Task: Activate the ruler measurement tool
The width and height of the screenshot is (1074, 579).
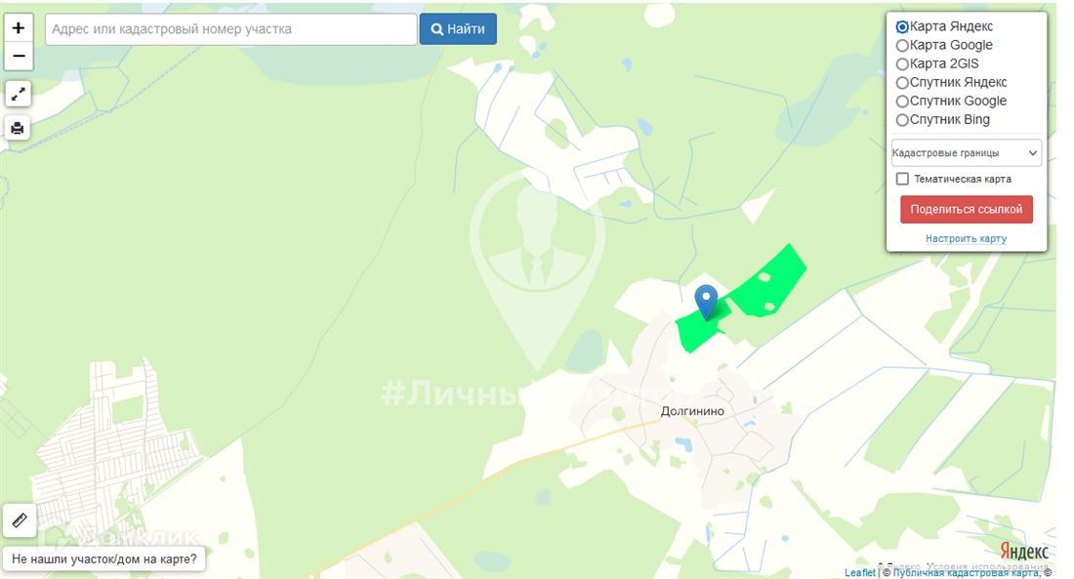Action: point(20,520)
